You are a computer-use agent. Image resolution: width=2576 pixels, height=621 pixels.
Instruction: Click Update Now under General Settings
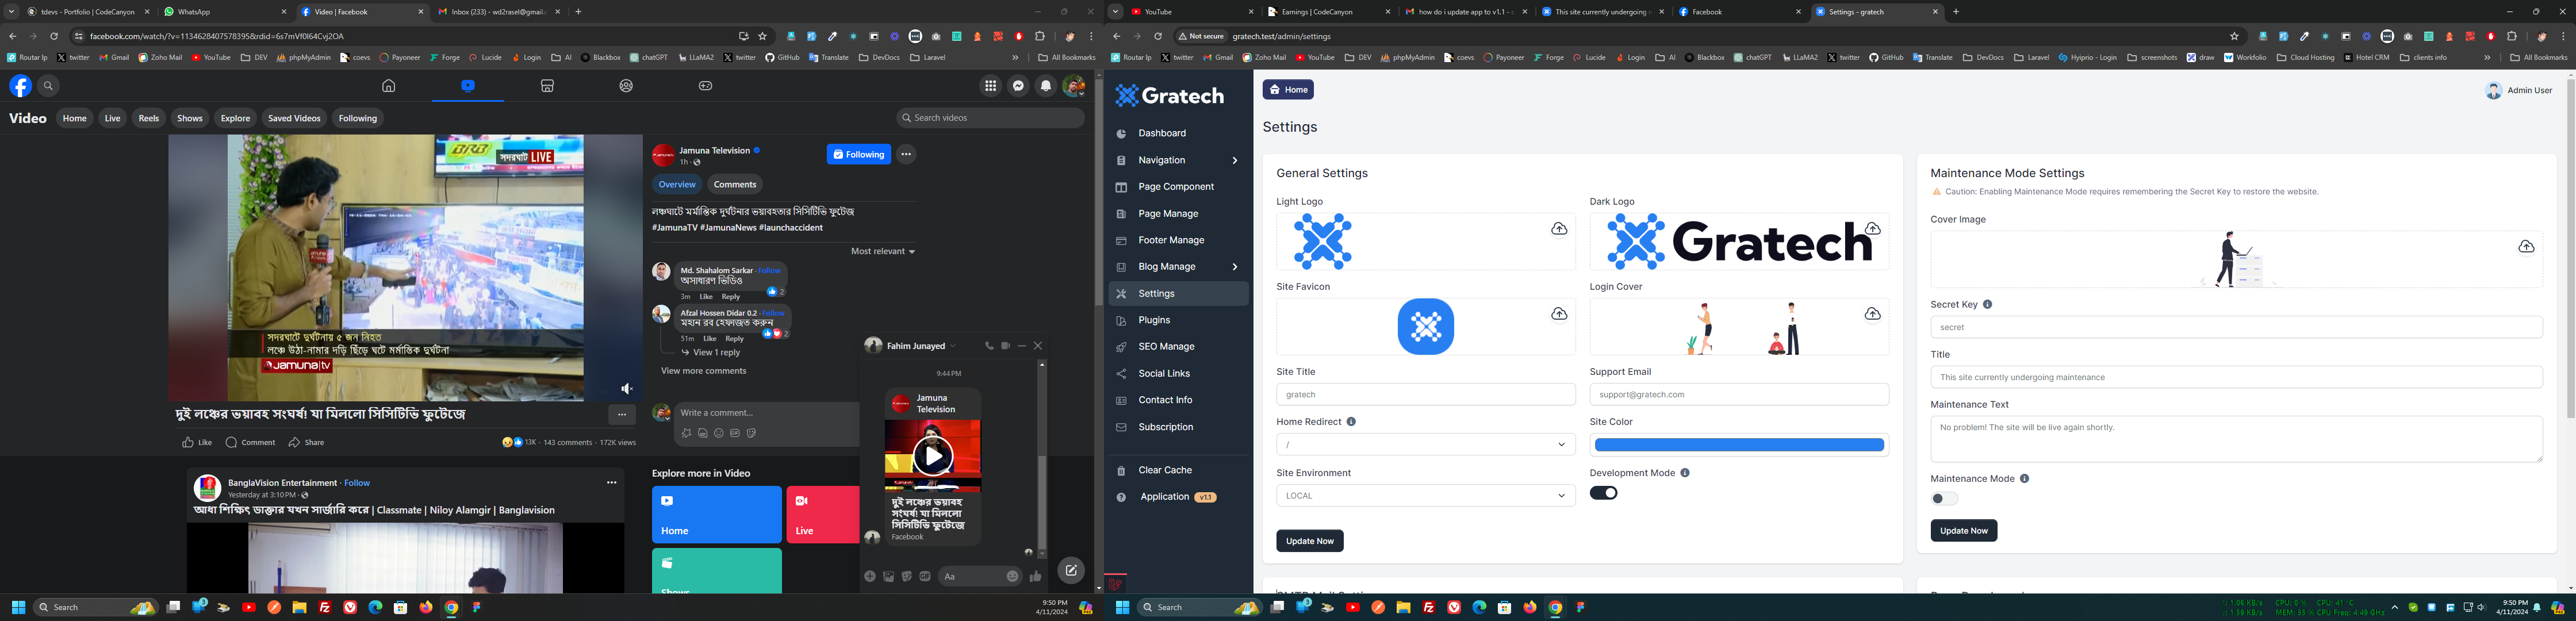[1309, 541]
